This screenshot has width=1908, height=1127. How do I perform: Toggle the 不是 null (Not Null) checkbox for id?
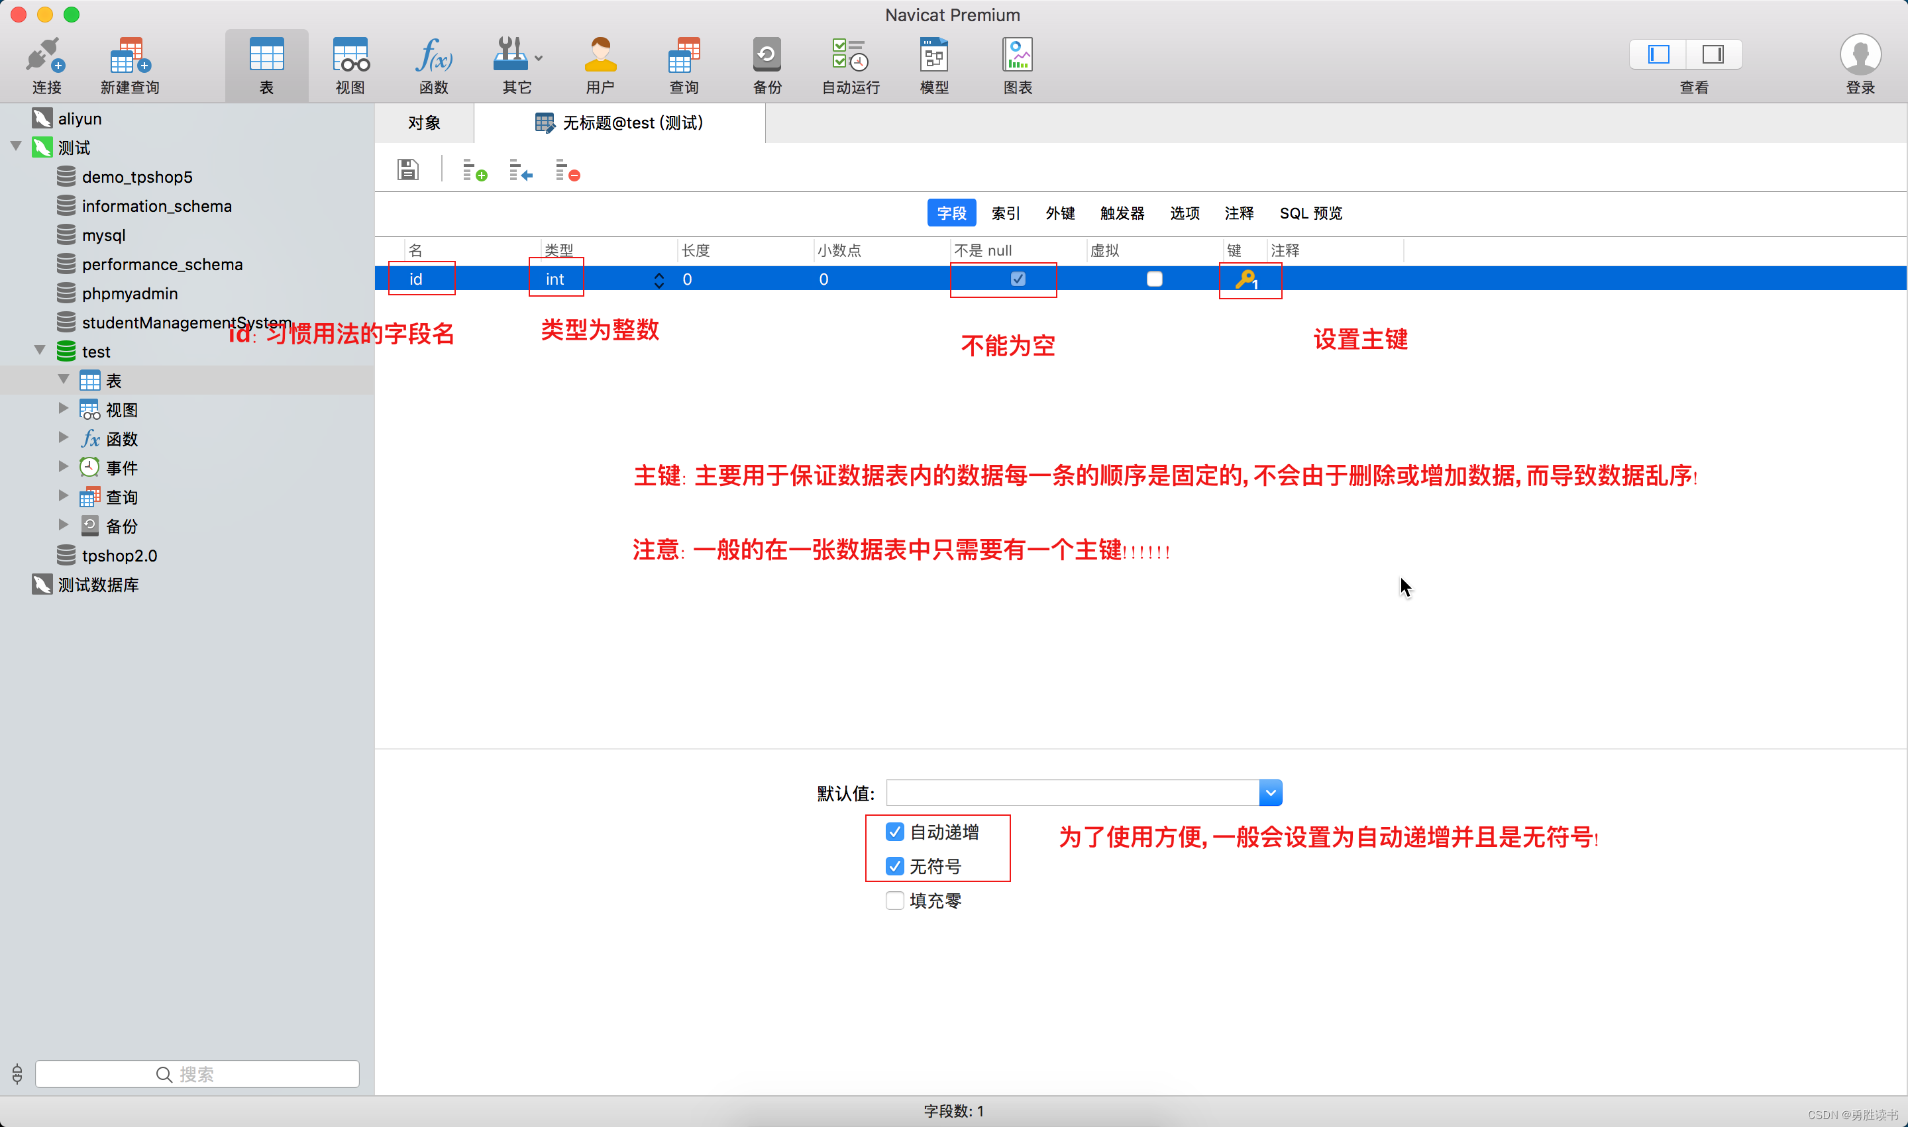pyautogui.click(x=1016, y=279)
